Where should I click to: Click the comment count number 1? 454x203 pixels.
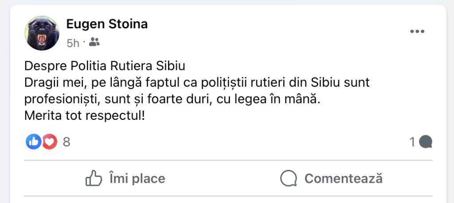(412, 142)
